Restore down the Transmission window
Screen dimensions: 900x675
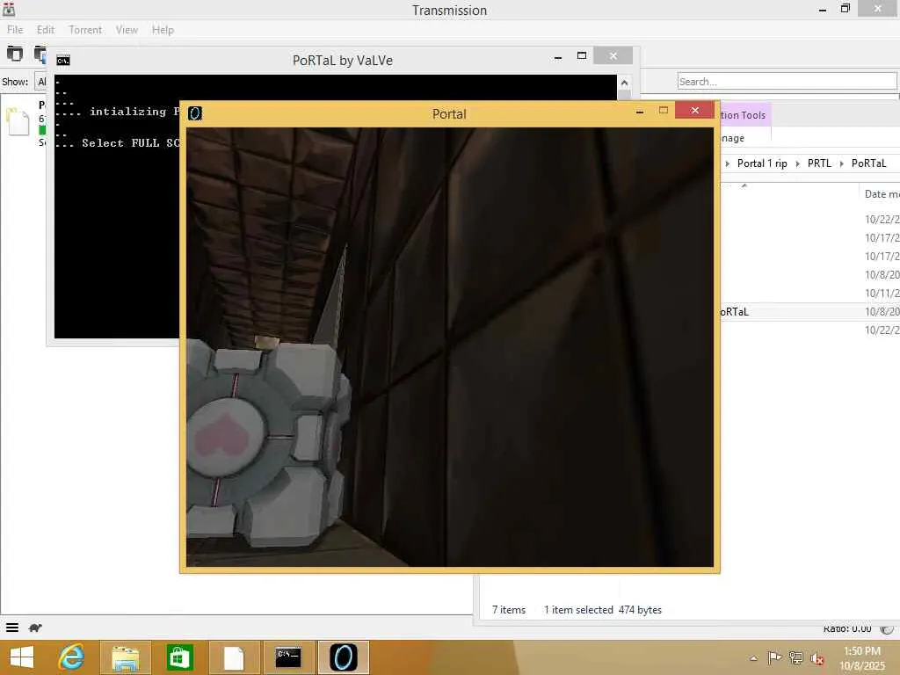(845, 9)
